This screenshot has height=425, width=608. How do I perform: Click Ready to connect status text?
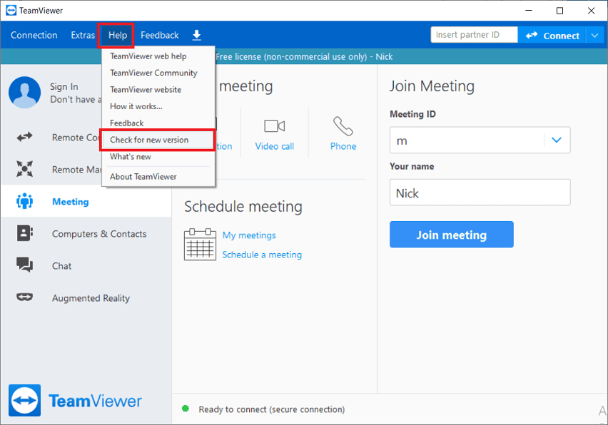(x=271, y=409)
